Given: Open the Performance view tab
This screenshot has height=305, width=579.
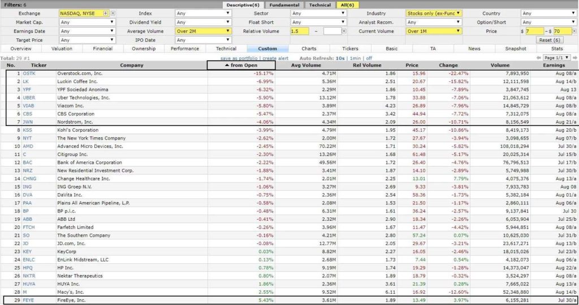Looking at the screenshot, I should point(185,49).
